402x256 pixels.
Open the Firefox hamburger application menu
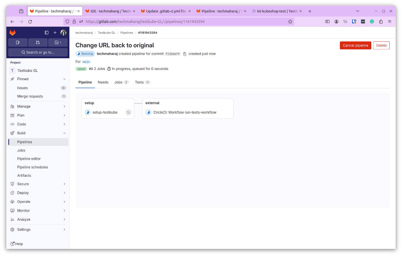point(390,22)
